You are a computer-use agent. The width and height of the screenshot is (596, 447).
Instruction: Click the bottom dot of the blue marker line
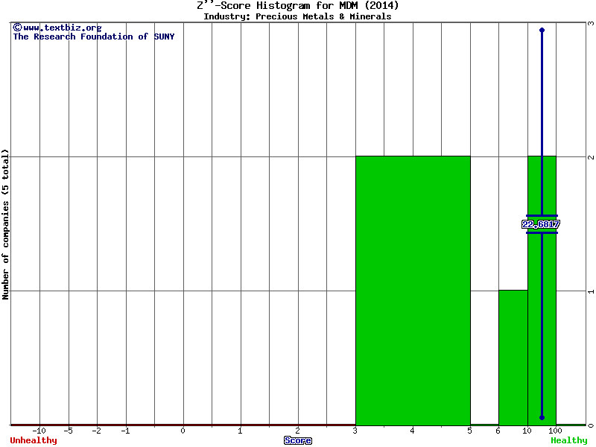click(x=542, y=417)
